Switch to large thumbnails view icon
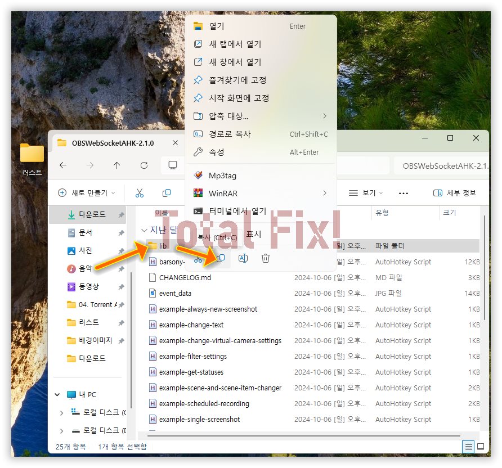 pos(481,447)
